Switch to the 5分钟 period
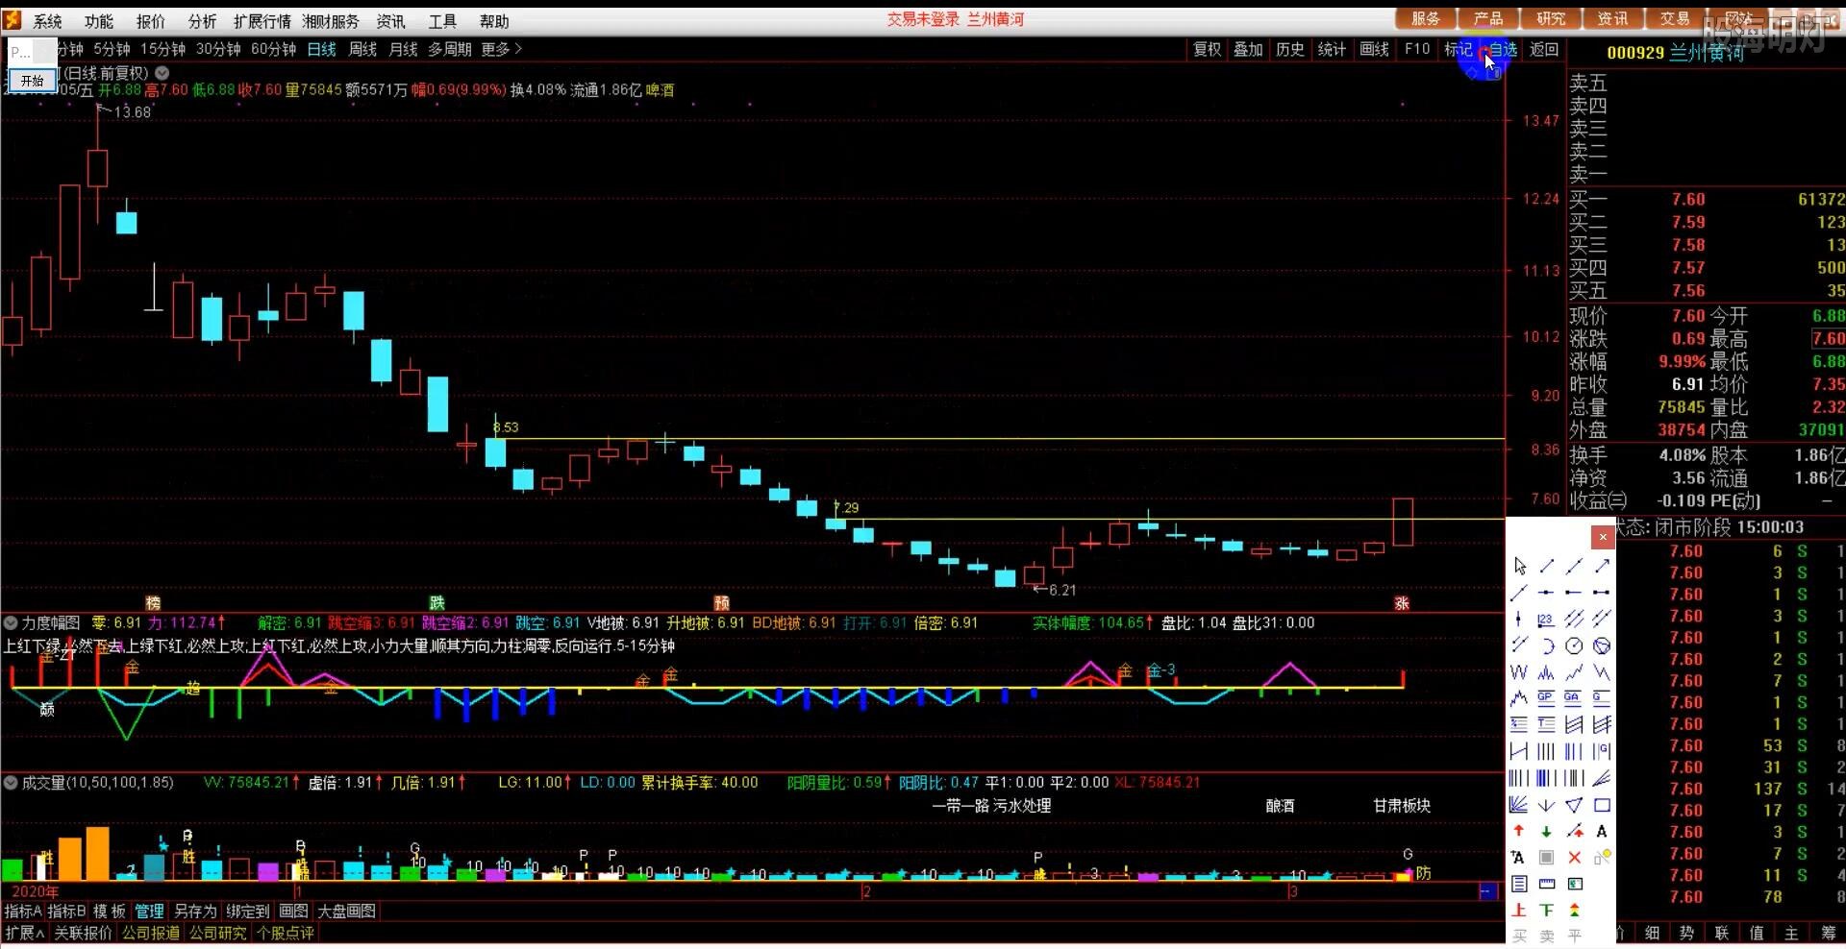 pyautogui.click(x=112, y=49)
